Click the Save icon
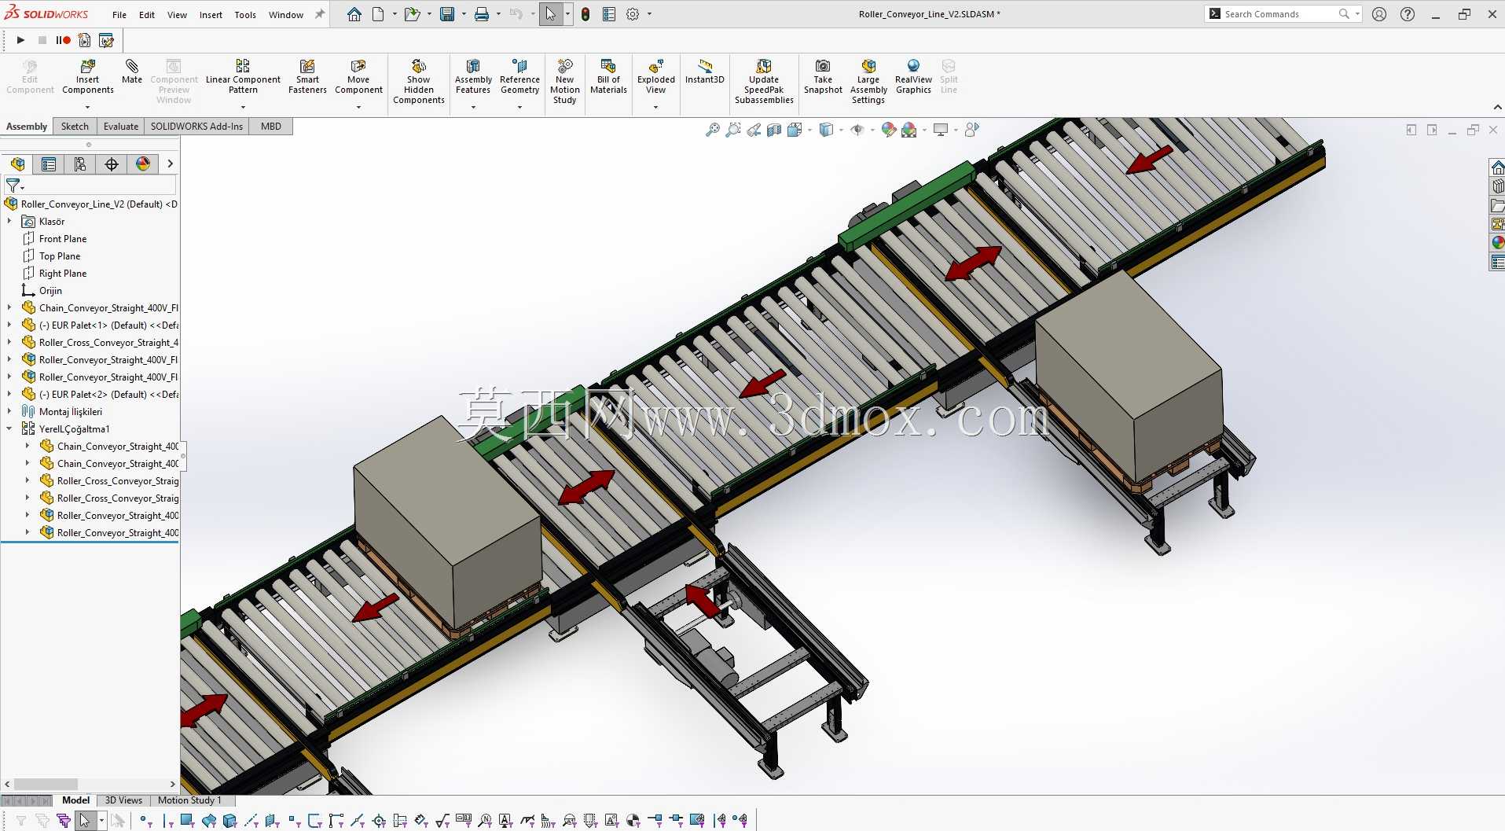 click(x=447, y=14)
